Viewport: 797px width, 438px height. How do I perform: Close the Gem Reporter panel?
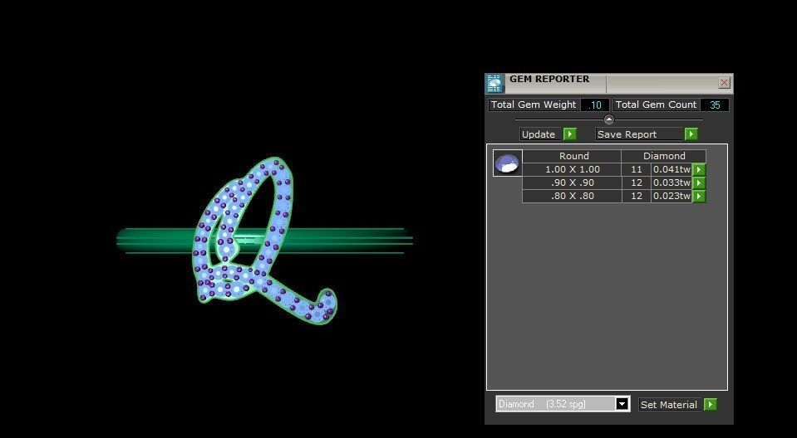click(x=725, y=83)
